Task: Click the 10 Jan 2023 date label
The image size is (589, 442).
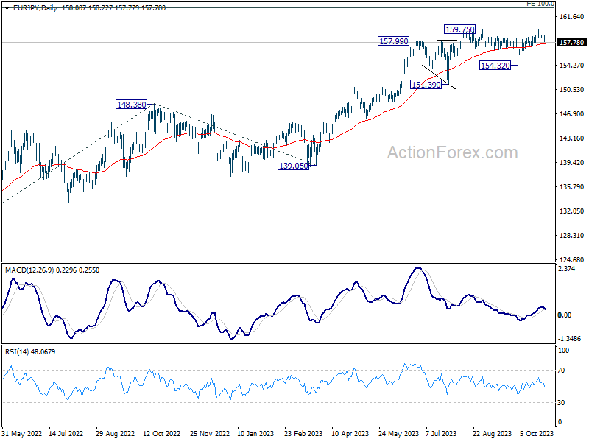Action: tap(255, 434)
